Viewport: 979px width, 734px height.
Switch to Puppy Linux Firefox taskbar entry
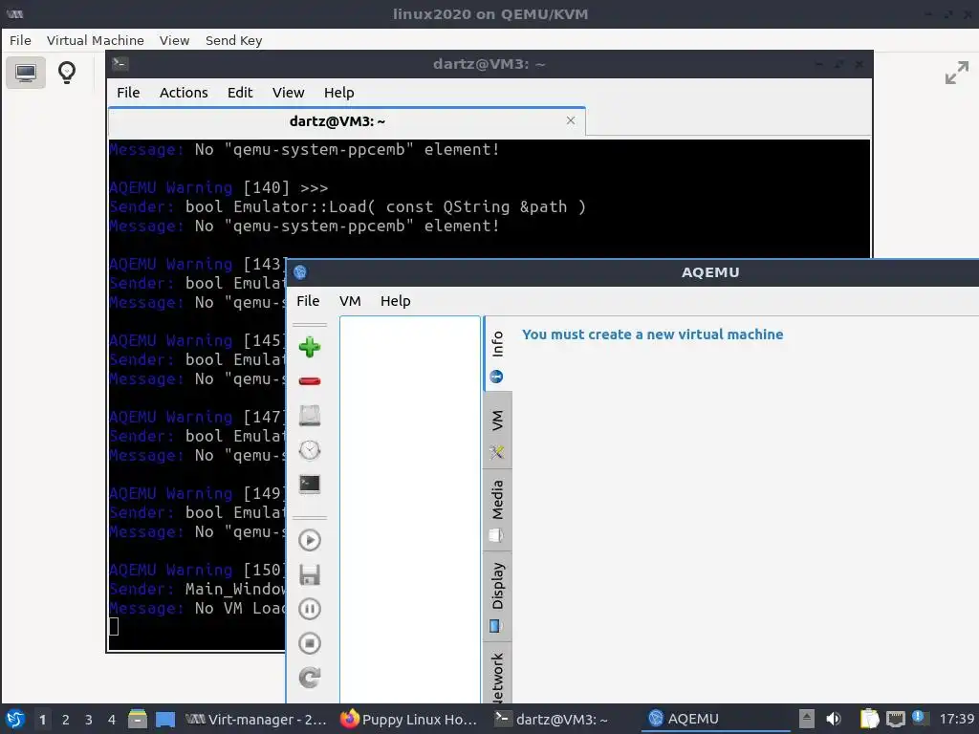[409, 719]
